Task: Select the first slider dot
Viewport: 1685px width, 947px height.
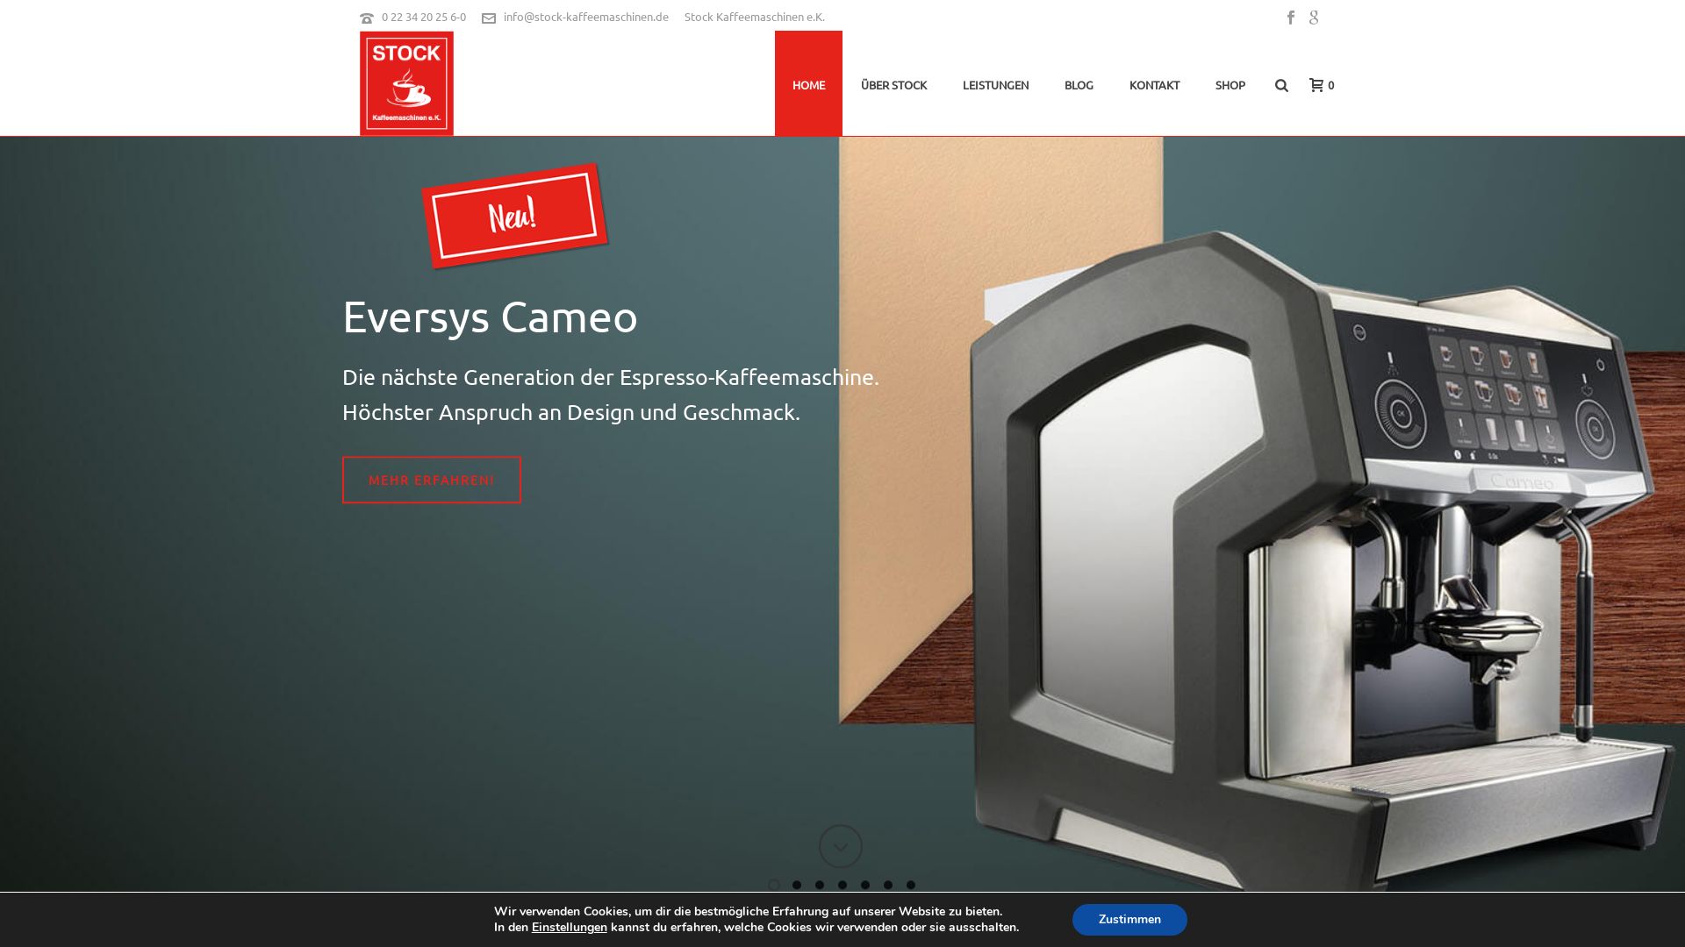Action: point(774,885)
